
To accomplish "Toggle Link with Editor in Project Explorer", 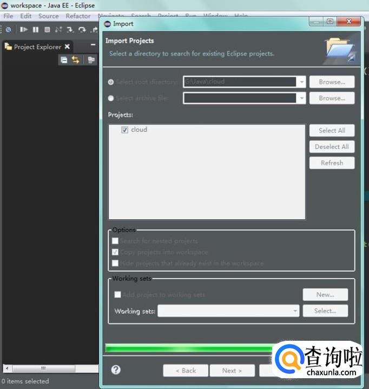I will [x=75, y=60].
